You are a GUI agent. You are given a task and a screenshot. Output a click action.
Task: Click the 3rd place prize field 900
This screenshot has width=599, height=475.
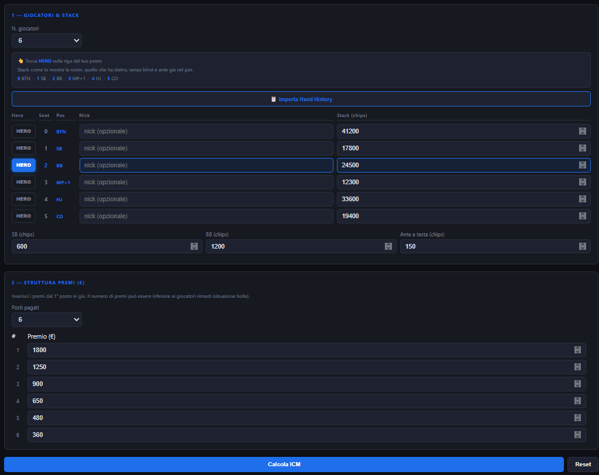point(307,384)
